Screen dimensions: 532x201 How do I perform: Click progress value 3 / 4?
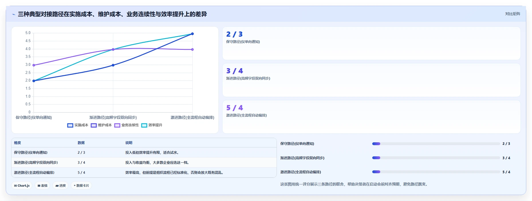(x=506, y=158)
